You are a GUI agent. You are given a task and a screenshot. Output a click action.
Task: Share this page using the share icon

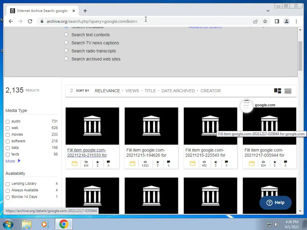[255, 21]
